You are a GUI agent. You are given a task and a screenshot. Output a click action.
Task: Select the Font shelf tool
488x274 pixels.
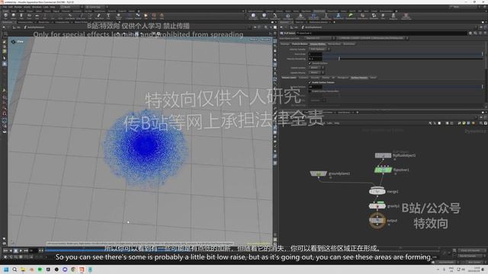point(108,16)
